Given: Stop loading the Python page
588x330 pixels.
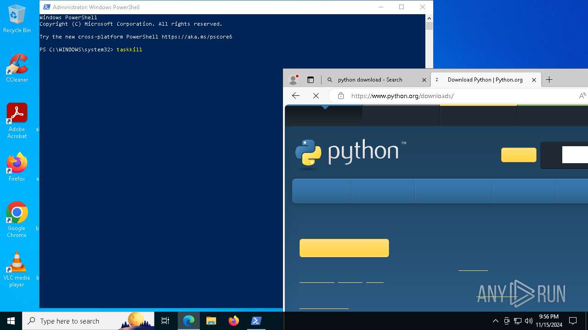Looking at the screenshot, I should pos(316,96).
